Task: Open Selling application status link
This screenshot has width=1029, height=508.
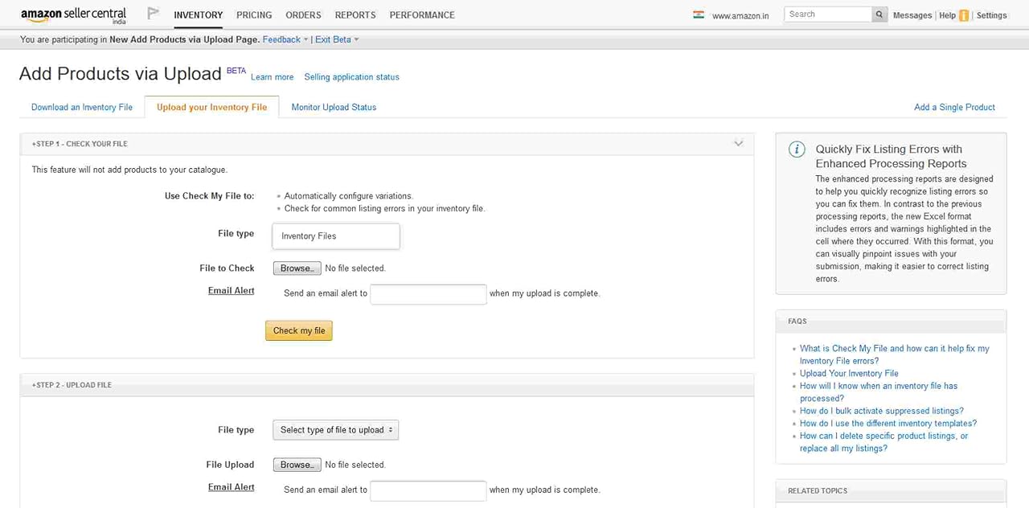Action: pos(351,77)
